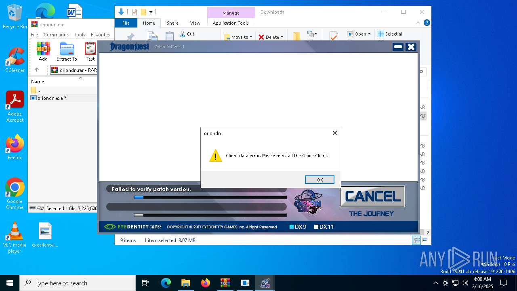
Task: Click the New folder quick access icon
Action: point(143,12)
